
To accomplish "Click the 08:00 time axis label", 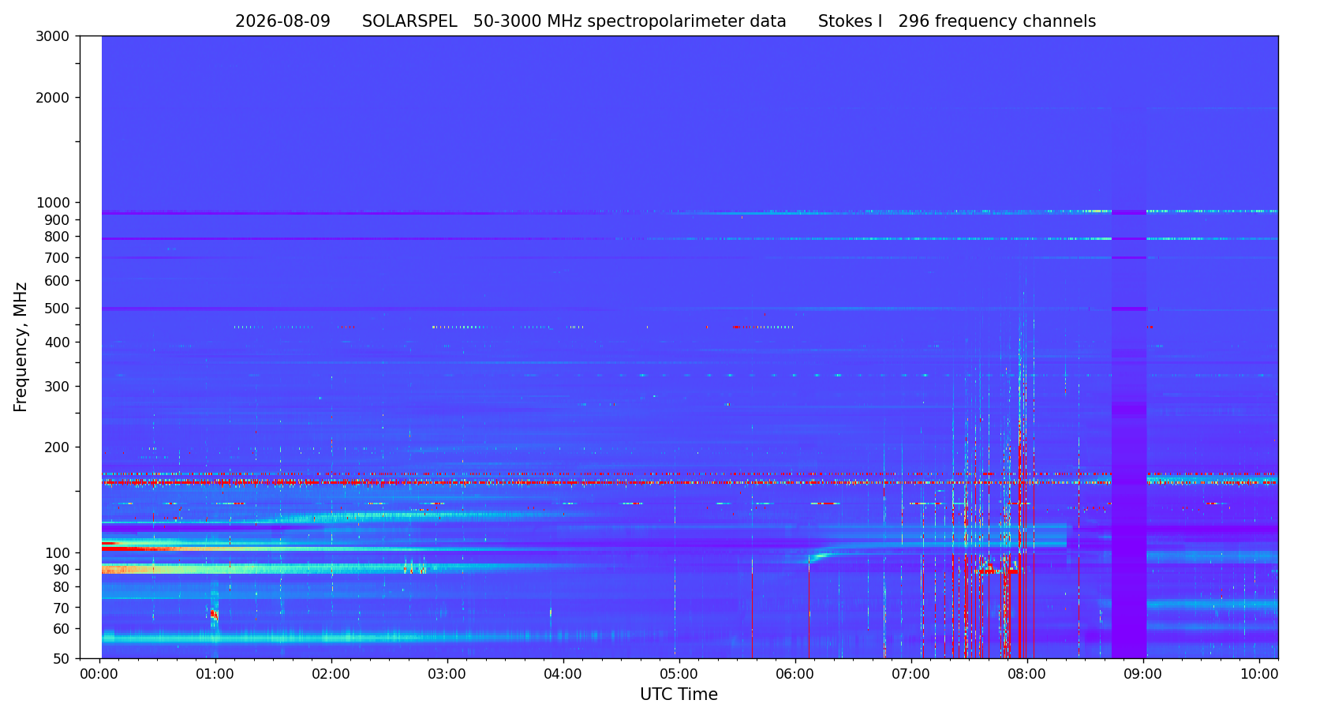I will pos(1027,675).
